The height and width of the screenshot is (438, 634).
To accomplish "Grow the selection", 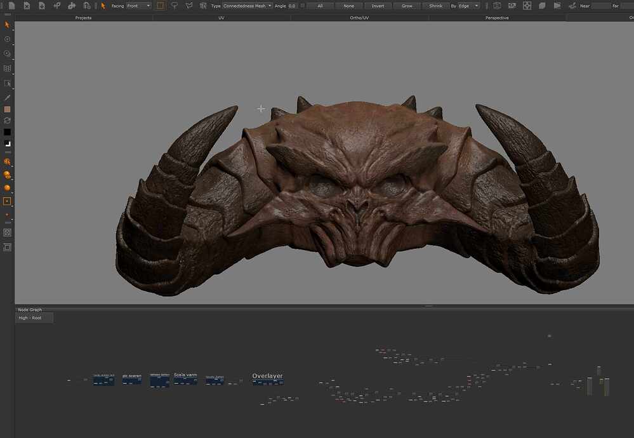I will click(x=407, y=6).
